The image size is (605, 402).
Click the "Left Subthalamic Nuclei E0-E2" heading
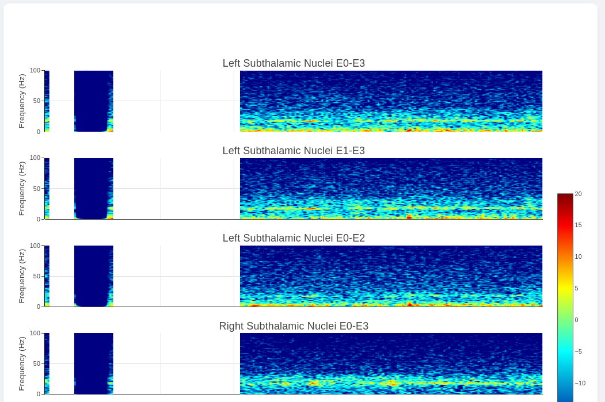294,238
